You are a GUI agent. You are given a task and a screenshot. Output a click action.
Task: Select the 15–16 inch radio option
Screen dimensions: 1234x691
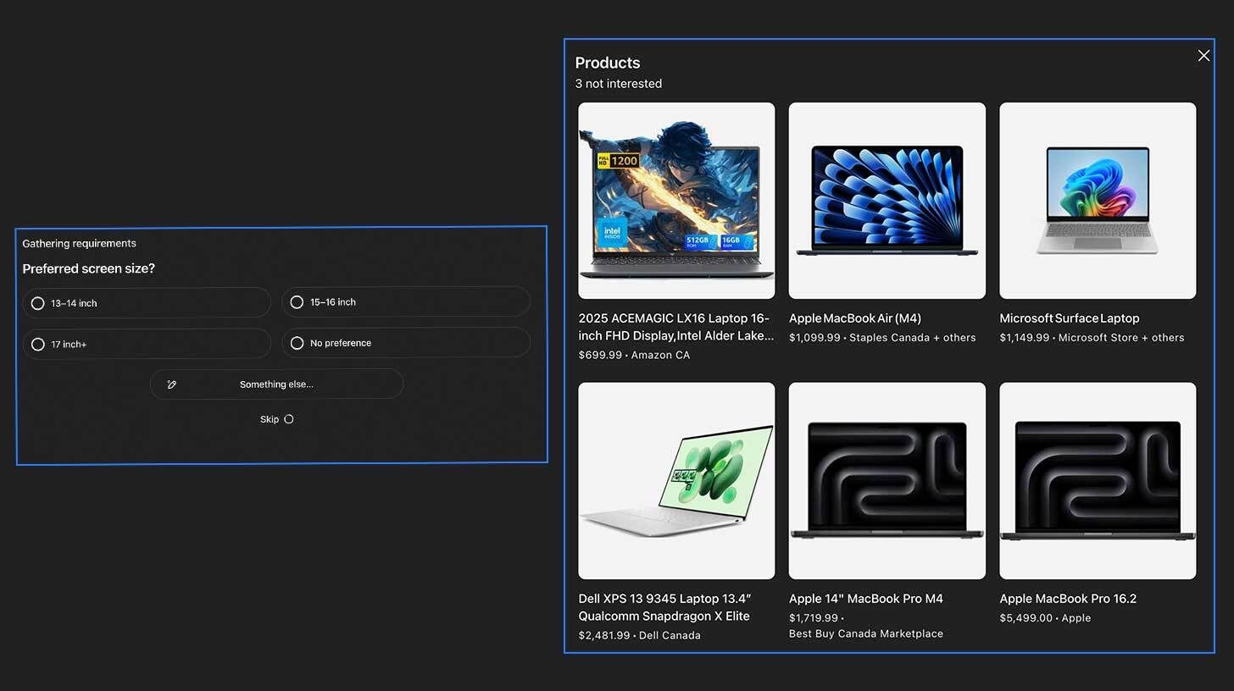406,301
